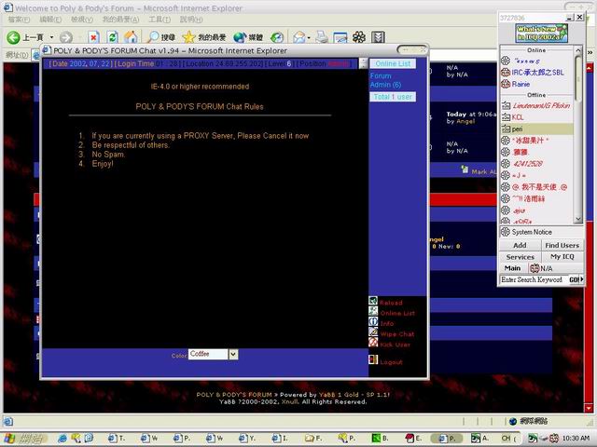Click the ICQ flower icon in system tray
Image resolution: width=597 pixels, height=447 pixels.
coord(553,439)
